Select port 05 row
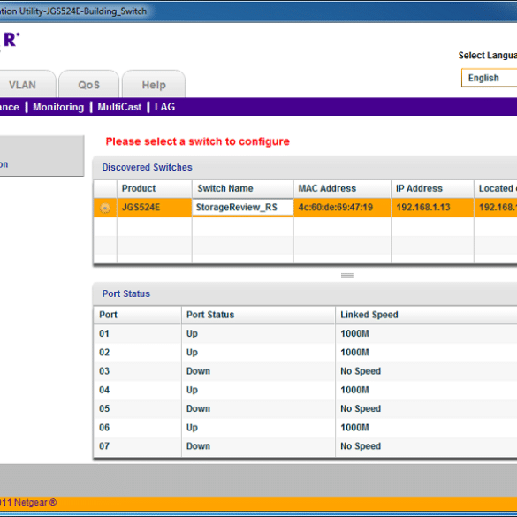 click(x=305, y=409)
